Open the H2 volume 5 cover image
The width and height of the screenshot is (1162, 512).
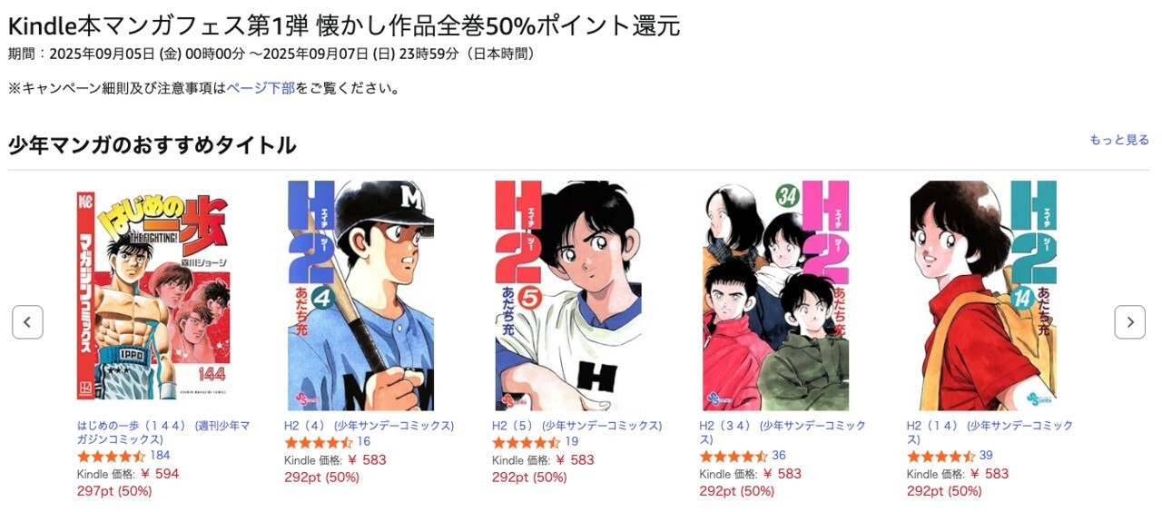click(x=568, y=295)
